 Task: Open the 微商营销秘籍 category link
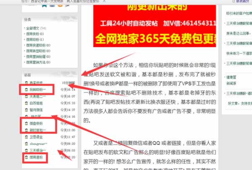pyautogui.click(x=38, y=57)
